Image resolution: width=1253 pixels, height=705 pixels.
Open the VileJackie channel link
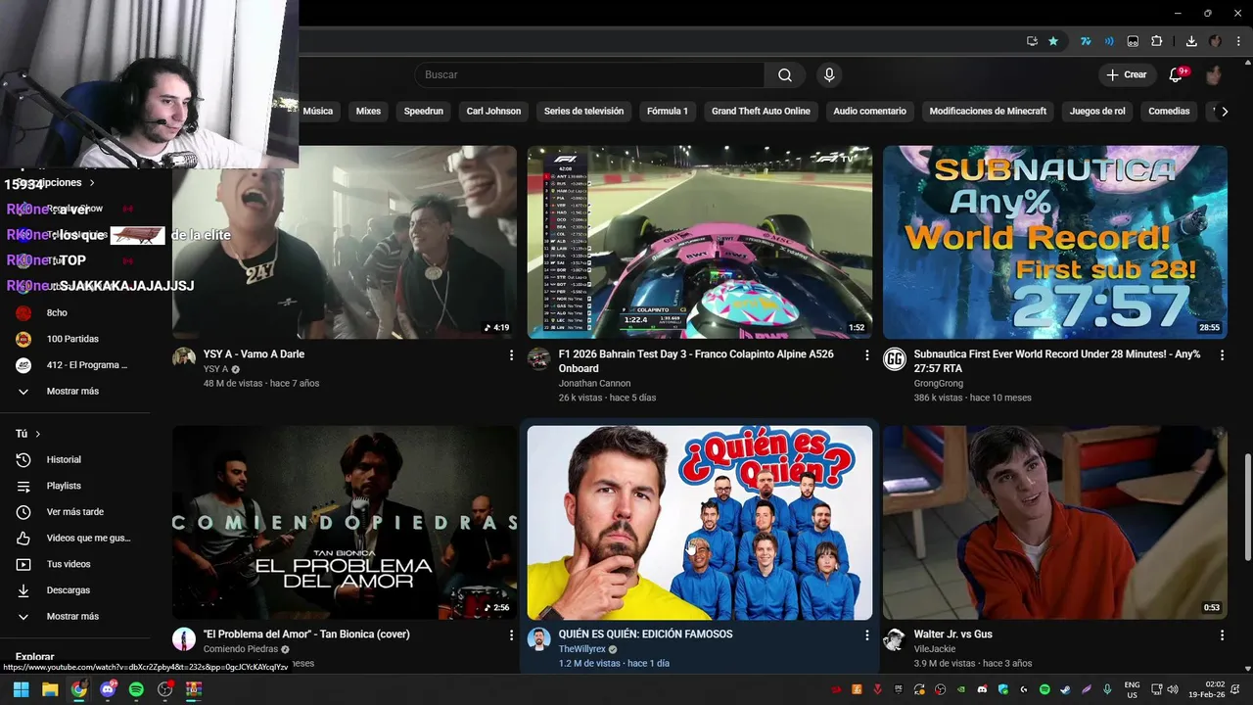[x=935, y=649]
